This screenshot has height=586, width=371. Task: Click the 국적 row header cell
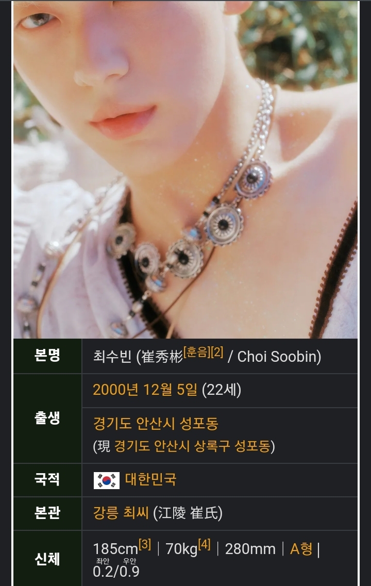pos(47,480)
